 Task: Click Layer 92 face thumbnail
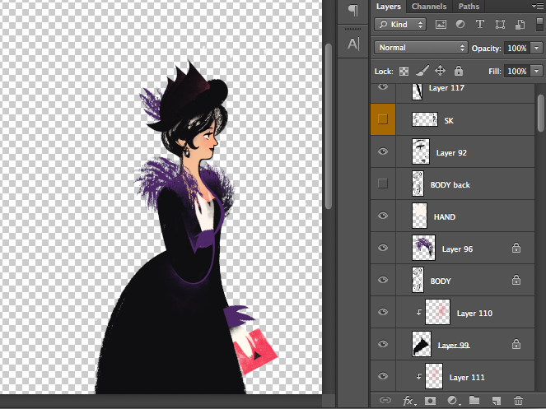click(x=421, y=151)
